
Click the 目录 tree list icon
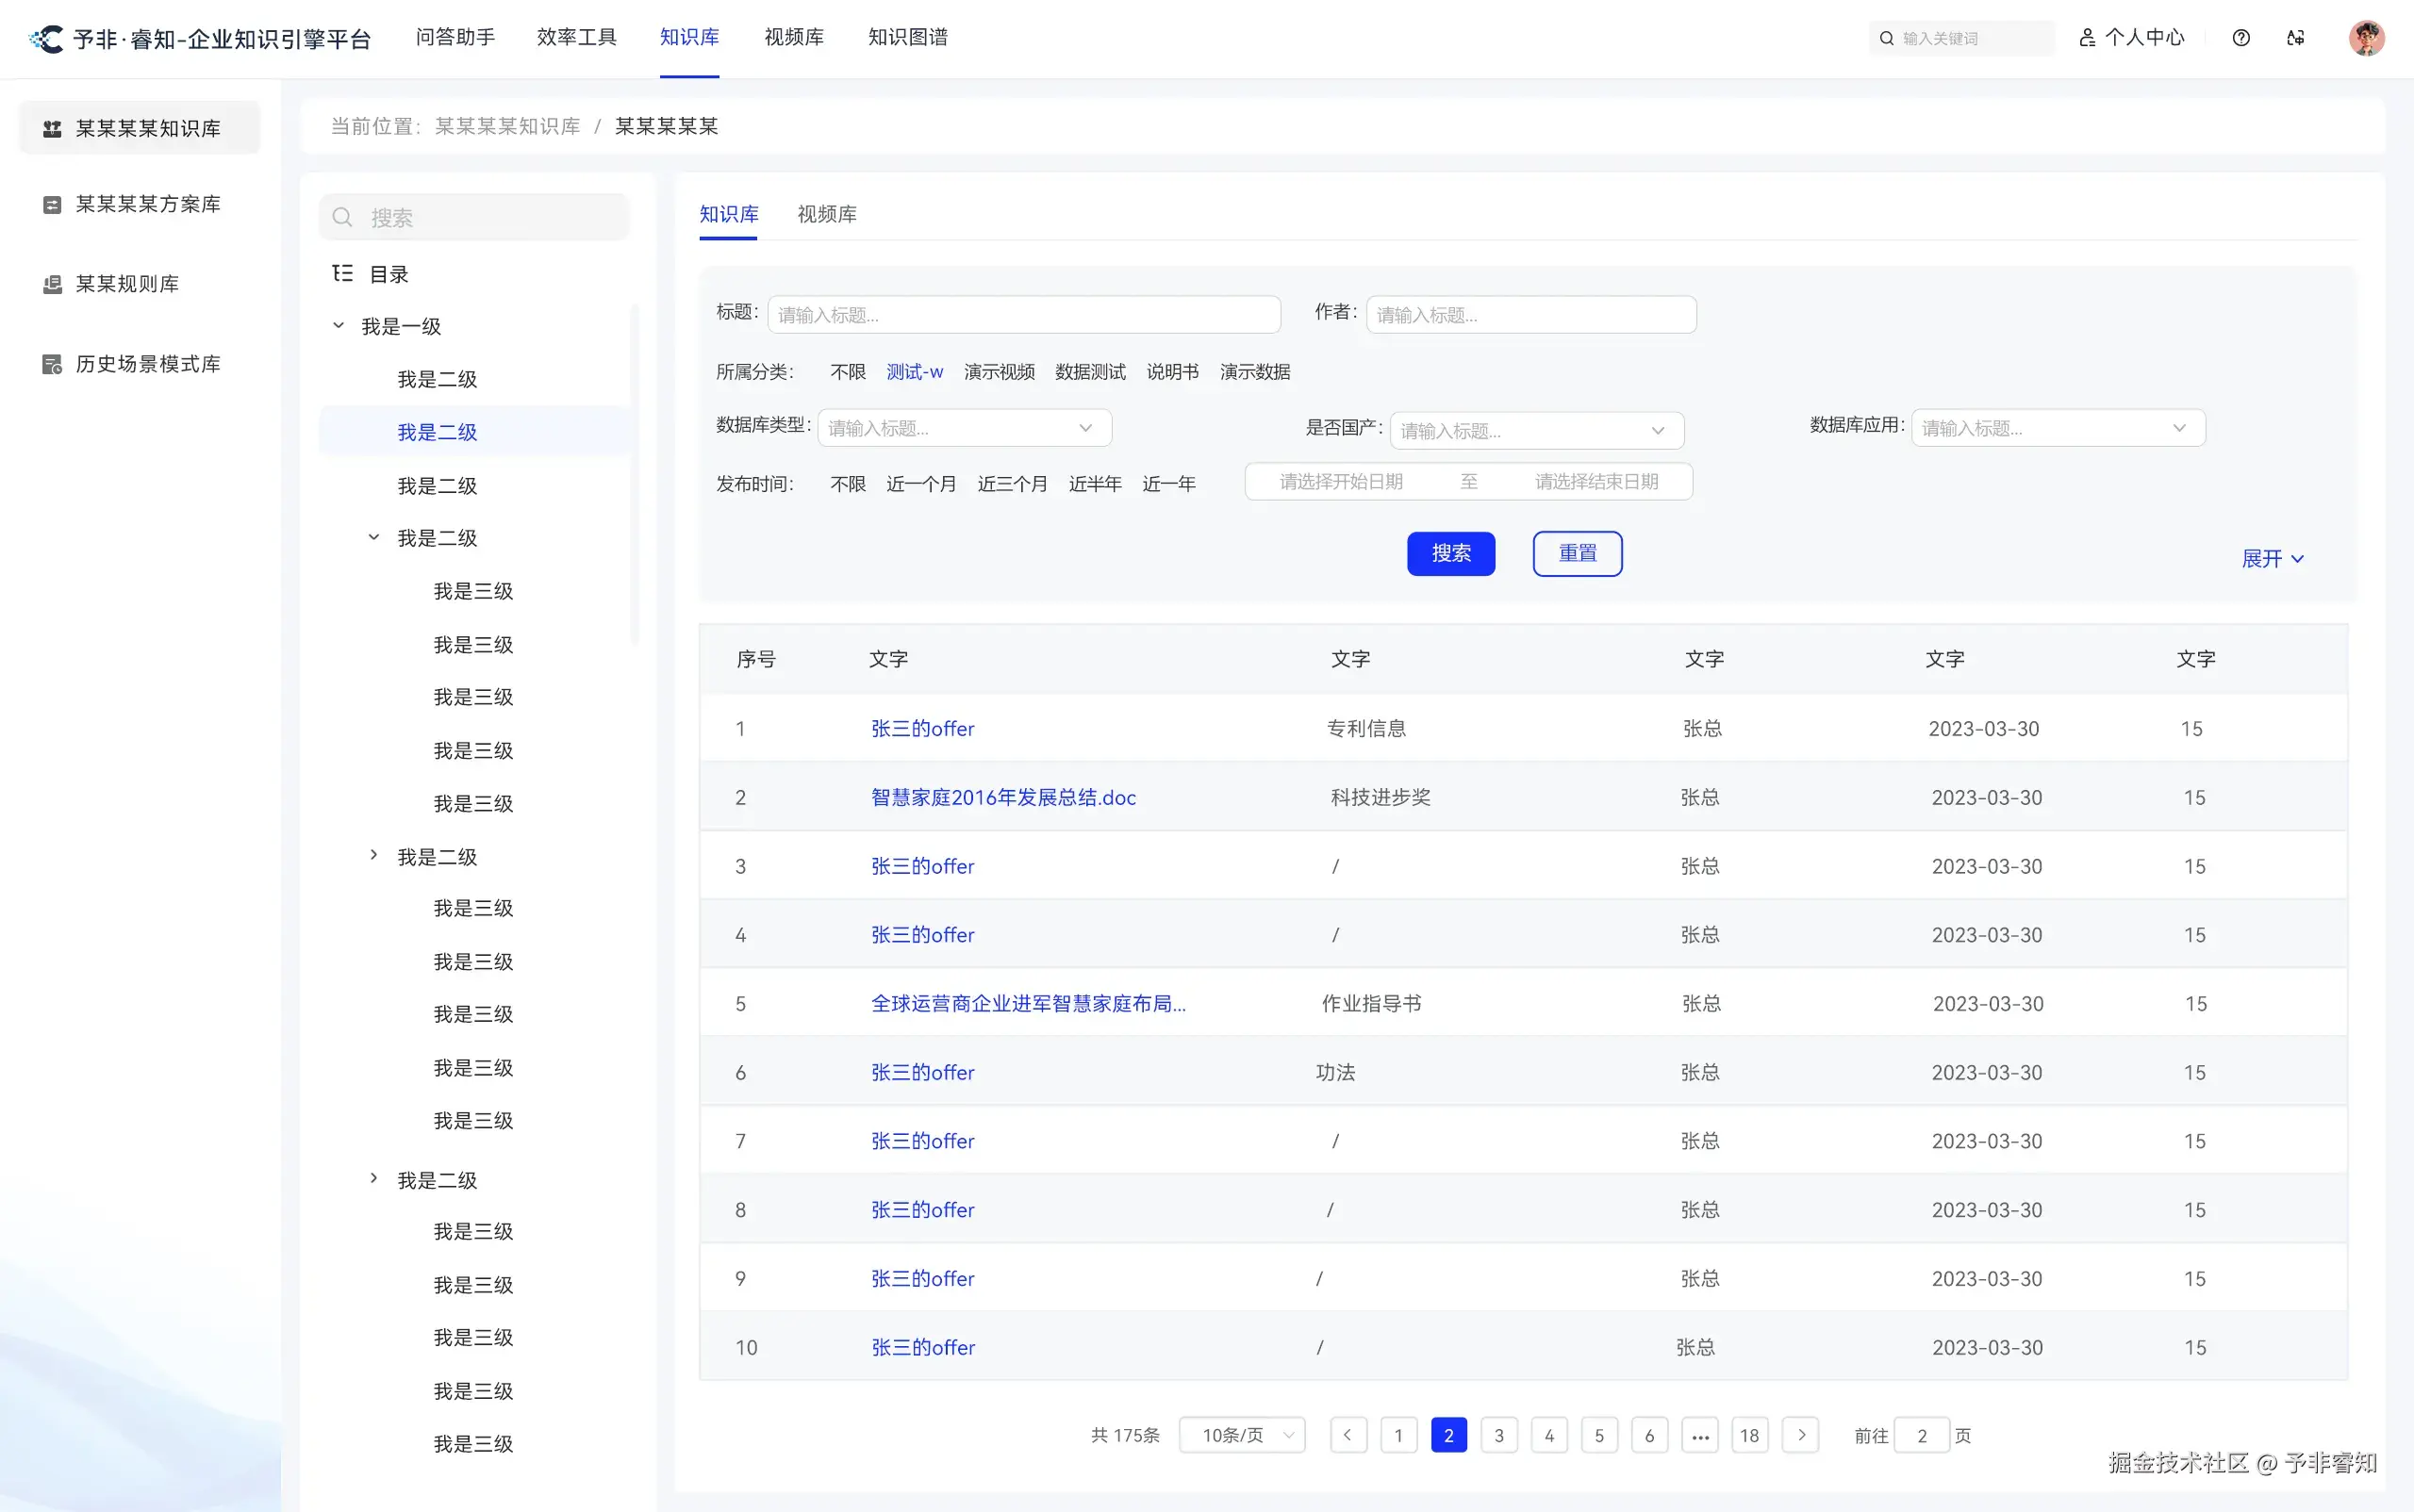(342, 273)
